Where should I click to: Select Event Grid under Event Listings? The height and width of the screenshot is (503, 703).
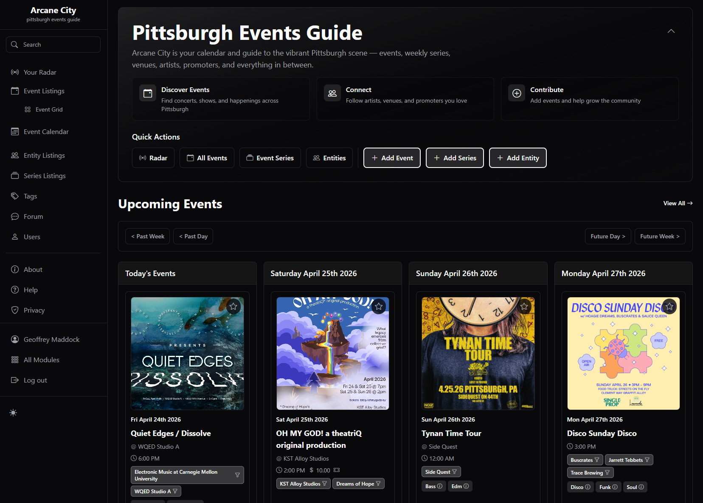(x=49, y=109)
